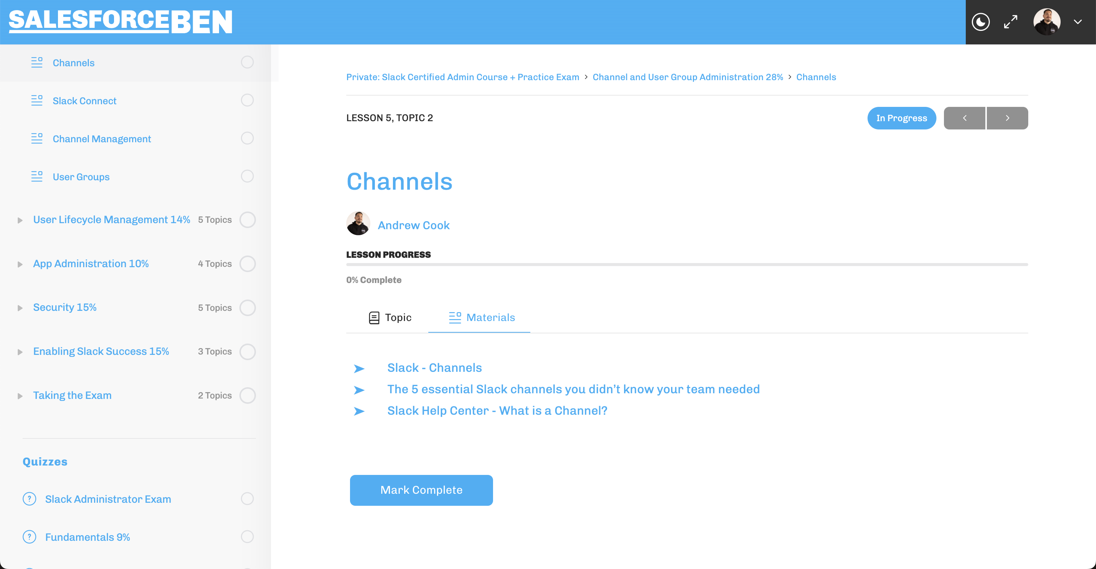The image size is (1096, 569).
Task: Click topic icon beside Channel Management
Action: click(x=37, y=138)
